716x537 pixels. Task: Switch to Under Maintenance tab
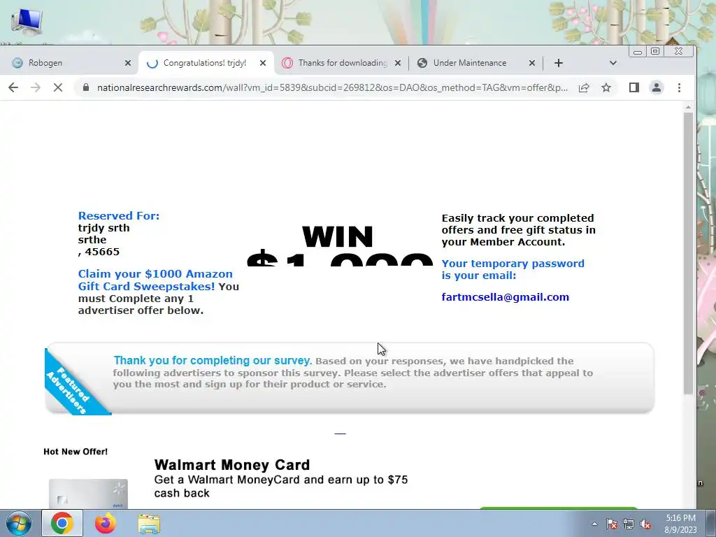pos(475,63)
